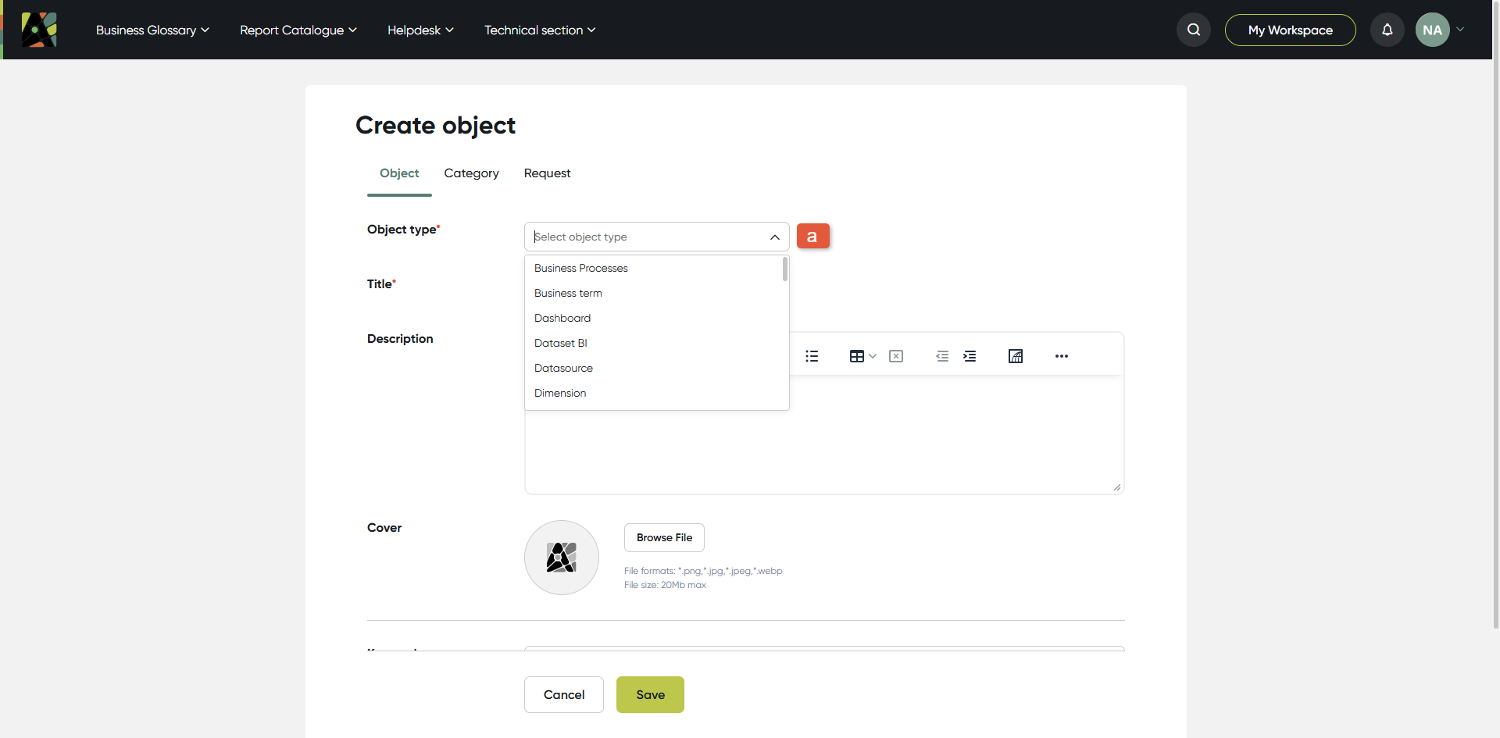Click the NA user avatar
The image size is (1500, 738).
(1433, 30)
